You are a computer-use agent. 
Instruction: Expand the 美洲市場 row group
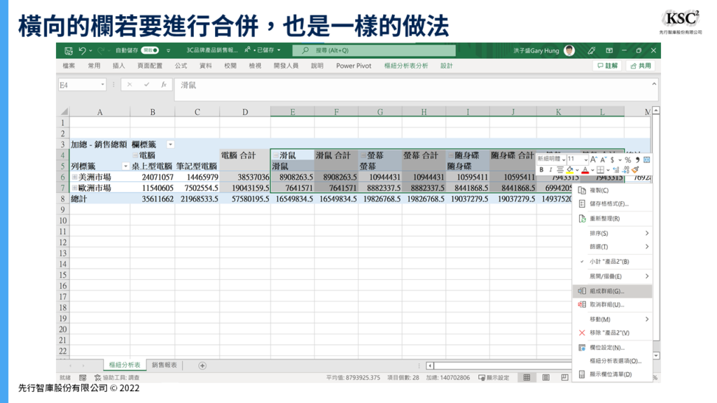74,177
